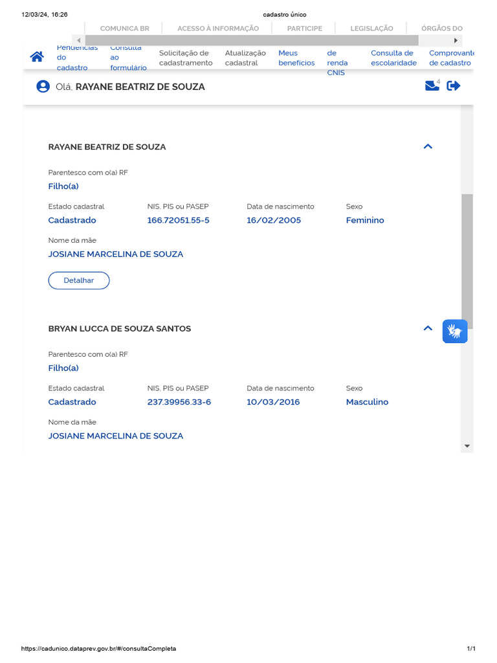Activate the VLibras sign language widget
The height and width of the screenshot is (663, 497).
(x=455, y=331)
